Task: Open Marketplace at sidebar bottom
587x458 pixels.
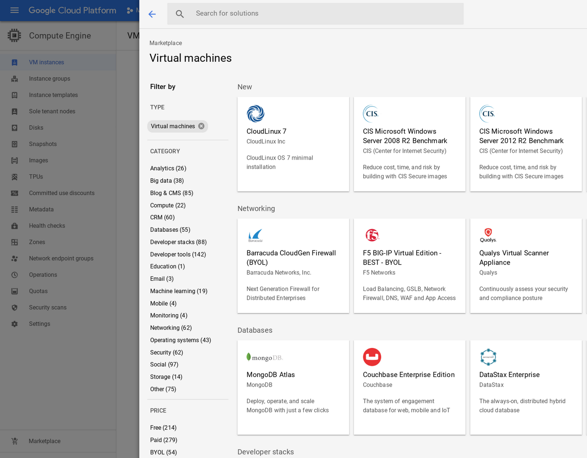Action: (58, 441)
